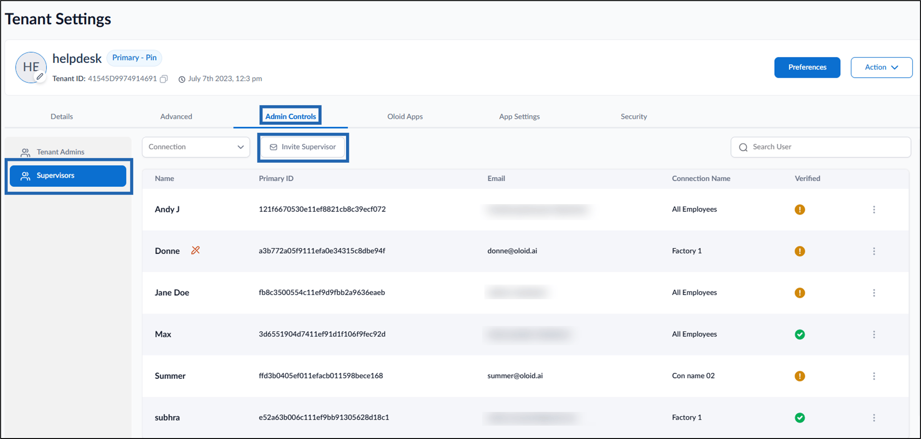Open kebab menu for Max row

874,334
